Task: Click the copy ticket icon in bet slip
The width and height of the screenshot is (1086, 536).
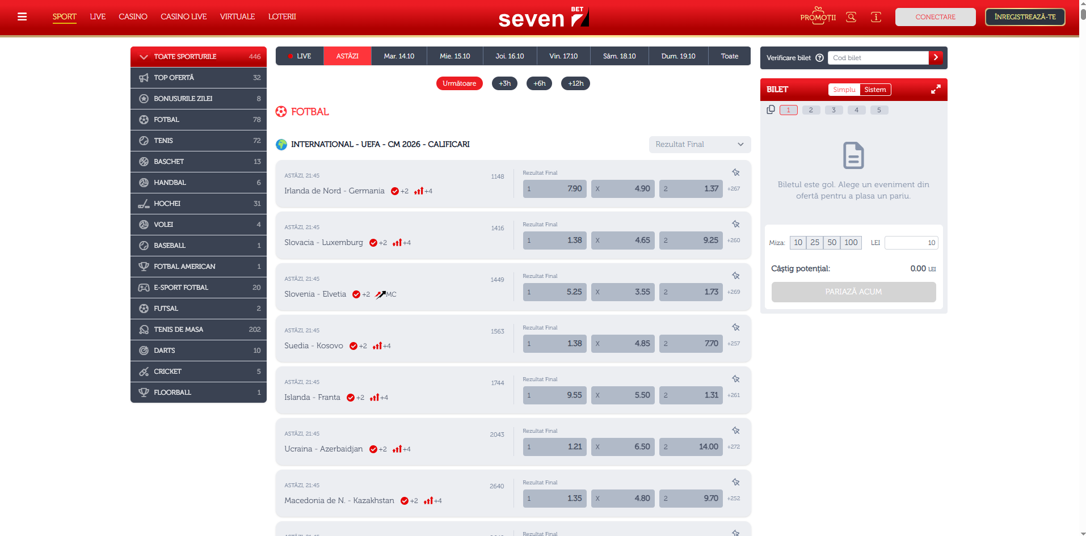Action: click(x=770, y=110)
